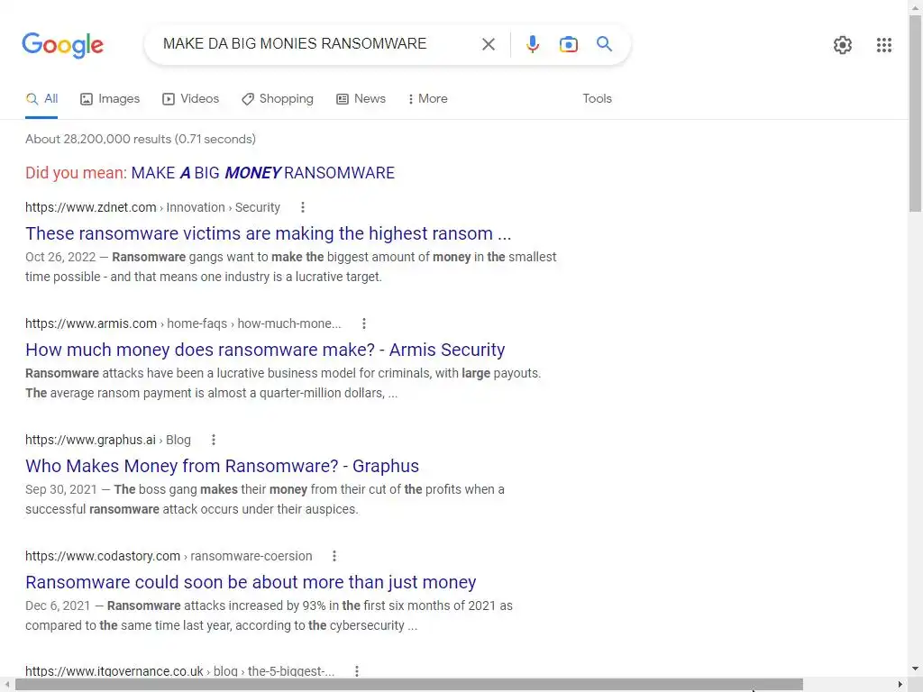The width and height of the screenshot is (923, 692).
Task: Select the All results tab
Action: click(x=41, y=99)
